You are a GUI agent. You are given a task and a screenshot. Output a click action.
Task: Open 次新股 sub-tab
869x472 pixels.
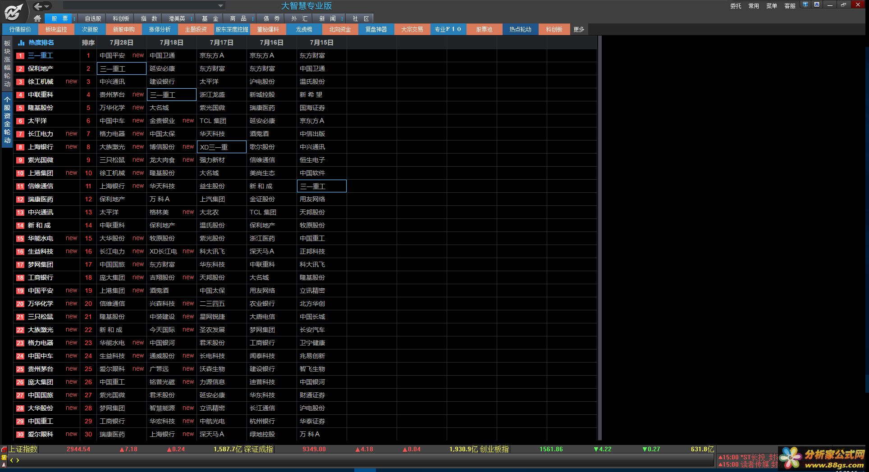90,29
